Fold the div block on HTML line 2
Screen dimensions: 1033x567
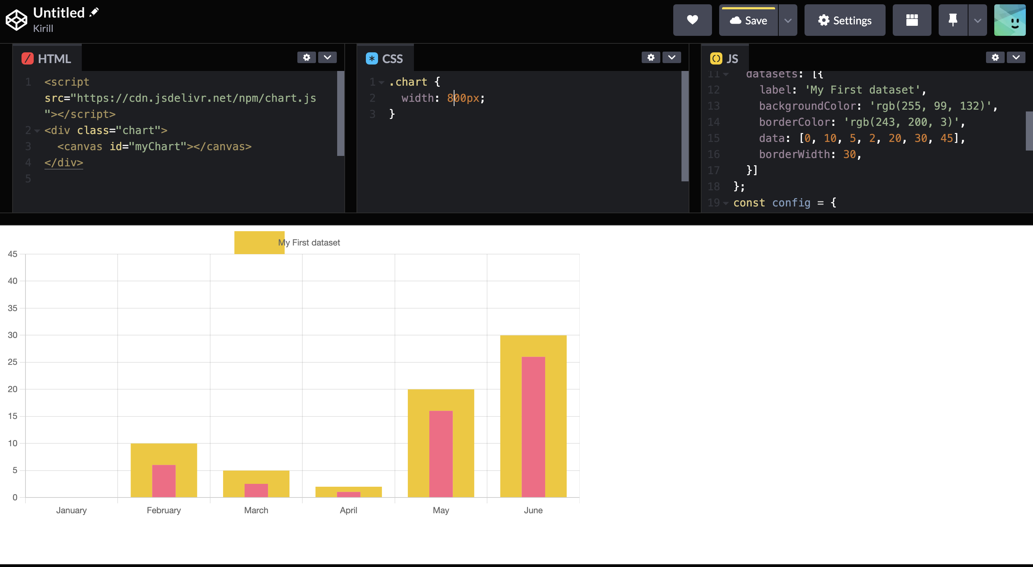coord(37,130)
